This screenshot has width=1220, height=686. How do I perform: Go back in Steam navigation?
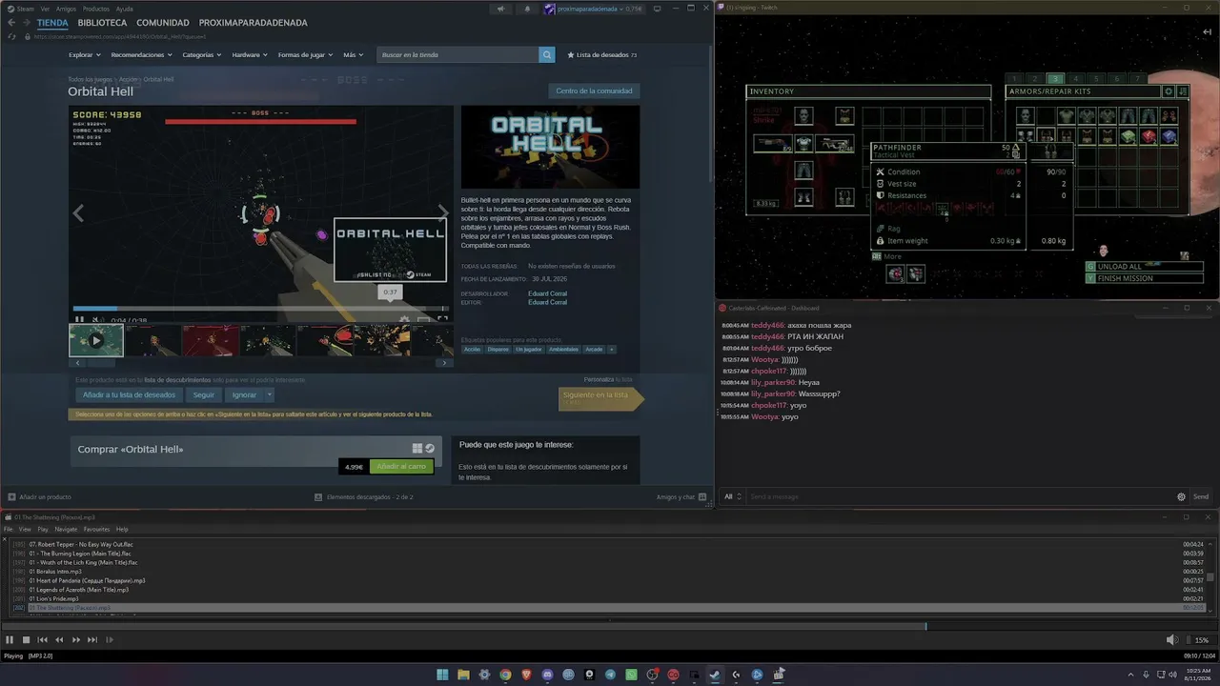coord(11,23)
